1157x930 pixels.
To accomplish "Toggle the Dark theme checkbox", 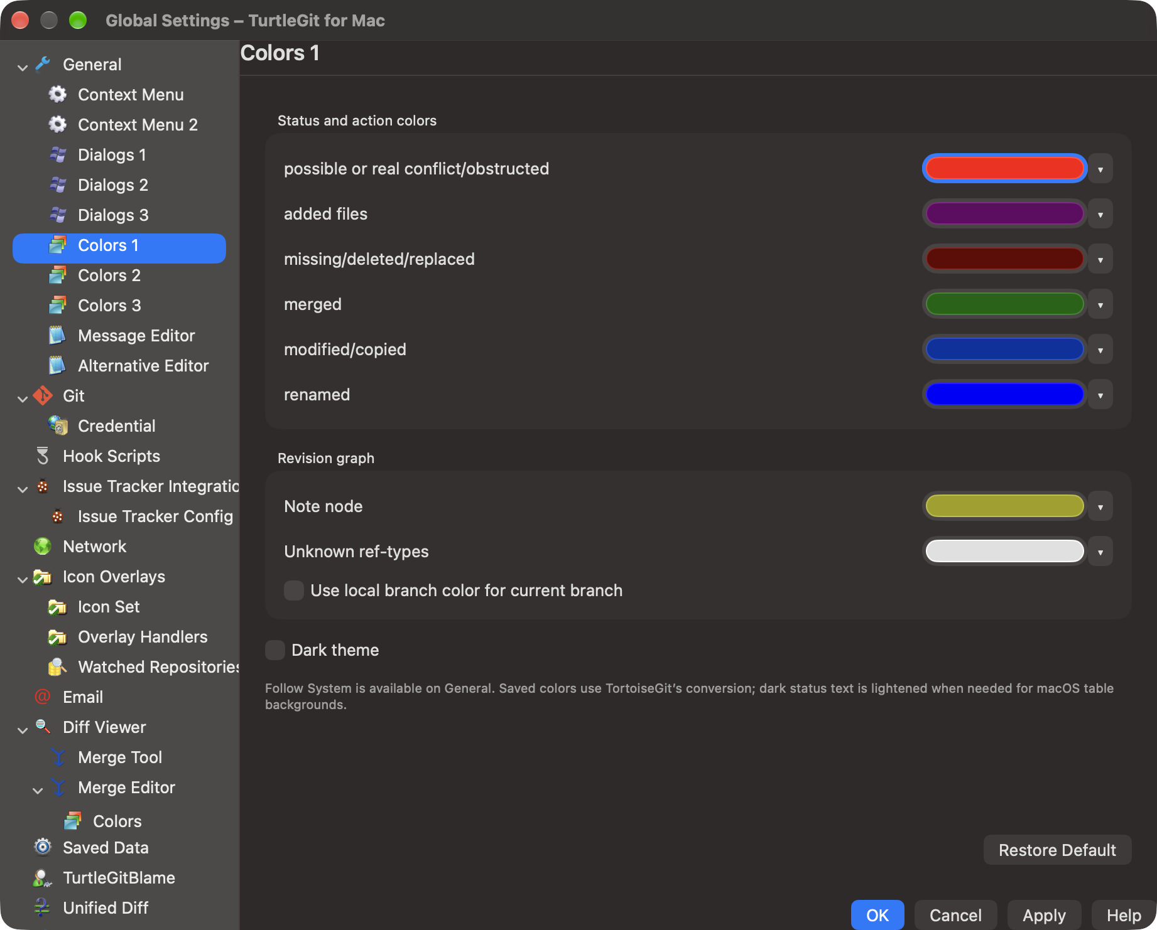I will pos(275,650).
